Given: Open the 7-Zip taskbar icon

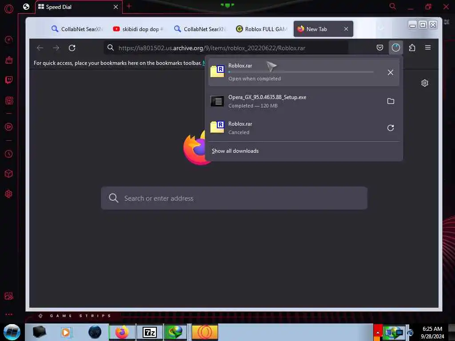Looking at the screenshot, I should click(x=150, y=332).
